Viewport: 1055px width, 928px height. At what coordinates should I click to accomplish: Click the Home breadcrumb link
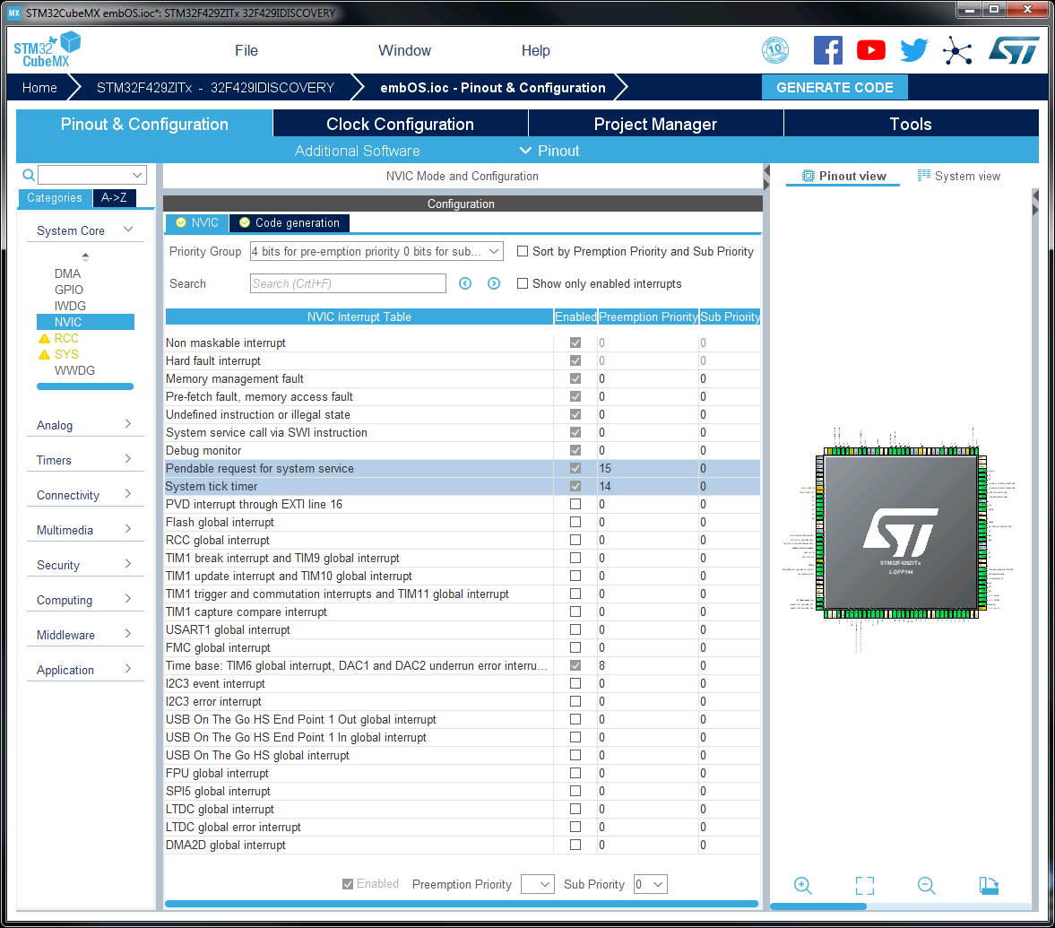coord(39,88)
